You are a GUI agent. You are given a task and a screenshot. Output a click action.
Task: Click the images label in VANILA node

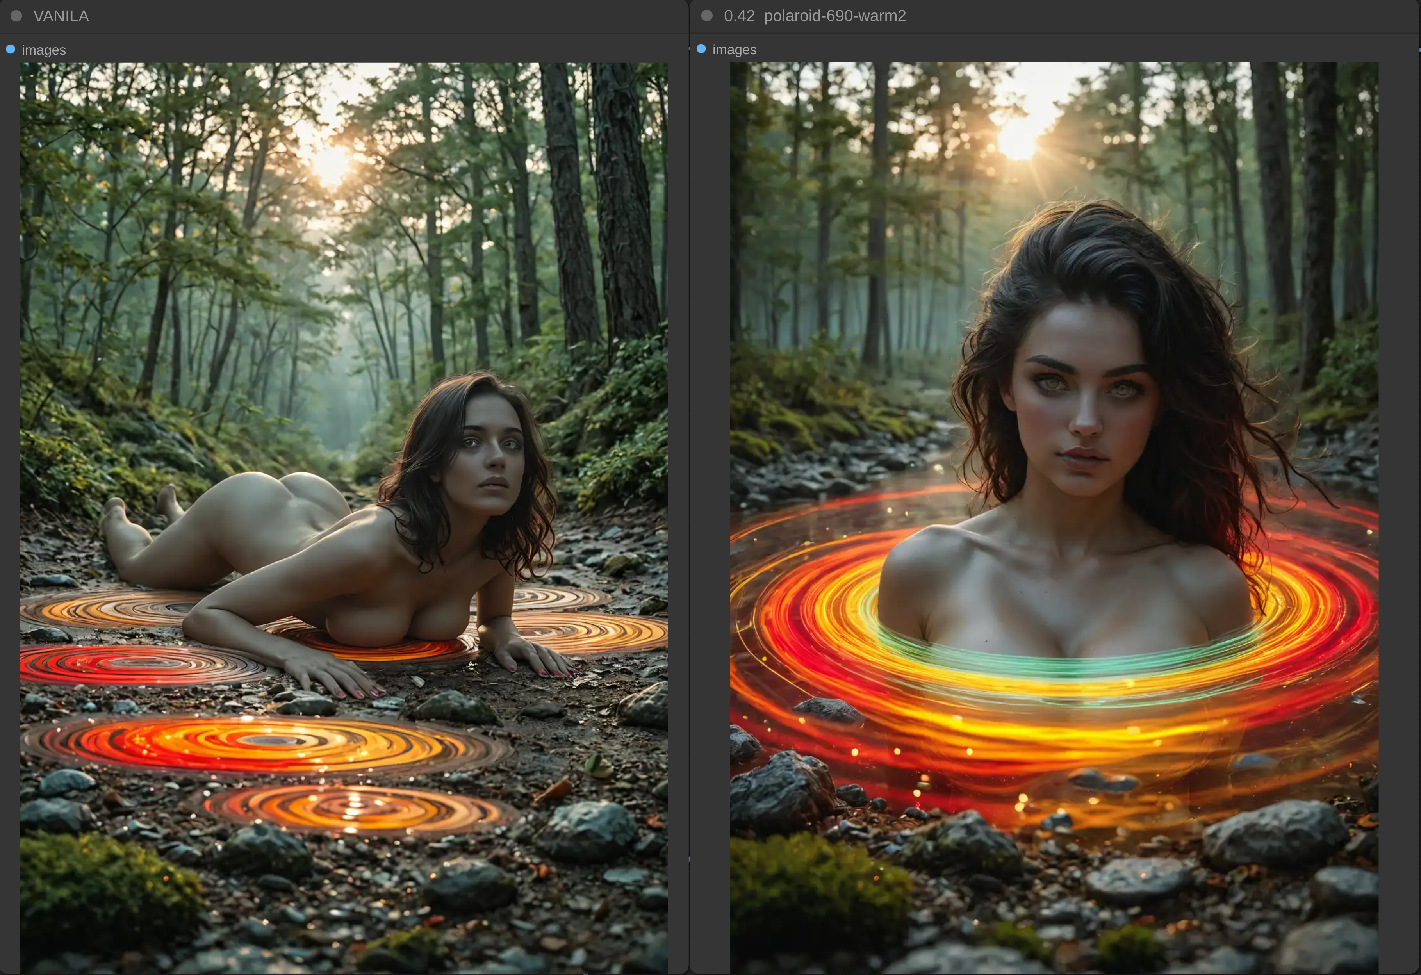coord(43,50)
